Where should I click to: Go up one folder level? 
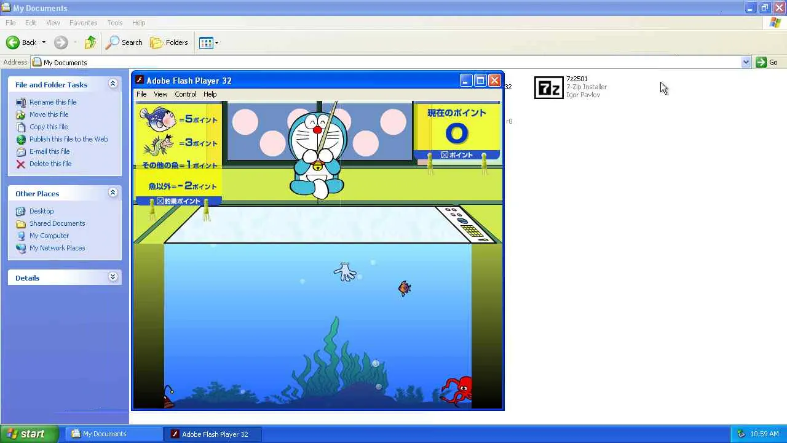pyautogui.click(x=90, y=42)
